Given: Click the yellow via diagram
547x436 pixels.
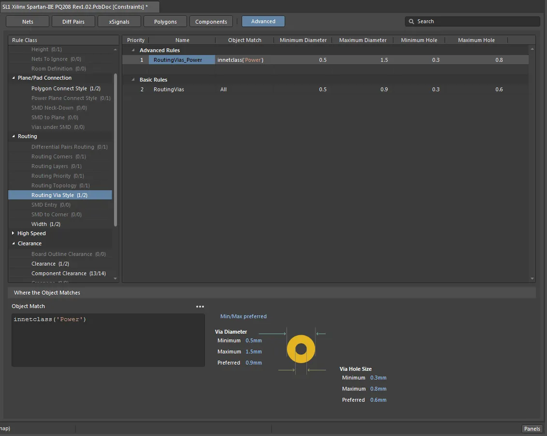Looking at the screenshot, I should tap(301, 349).
